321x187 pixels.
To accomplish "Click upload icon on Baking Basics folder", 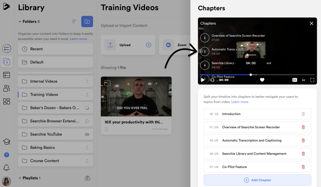I will [87, 147].
